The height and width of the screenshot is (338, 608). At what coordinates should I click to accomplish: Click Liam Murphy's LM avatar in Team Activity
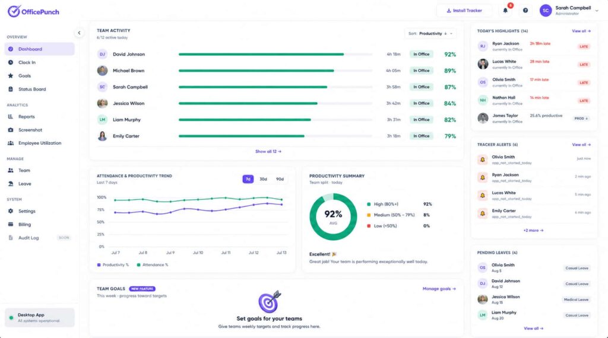point(102,120)
